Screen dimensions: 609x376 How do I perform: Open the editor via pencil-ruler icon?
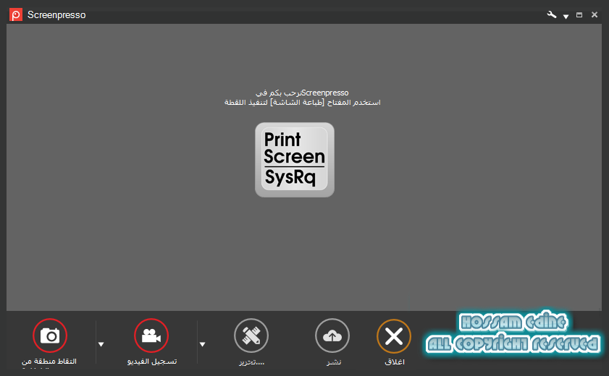(x=251, y=336)
